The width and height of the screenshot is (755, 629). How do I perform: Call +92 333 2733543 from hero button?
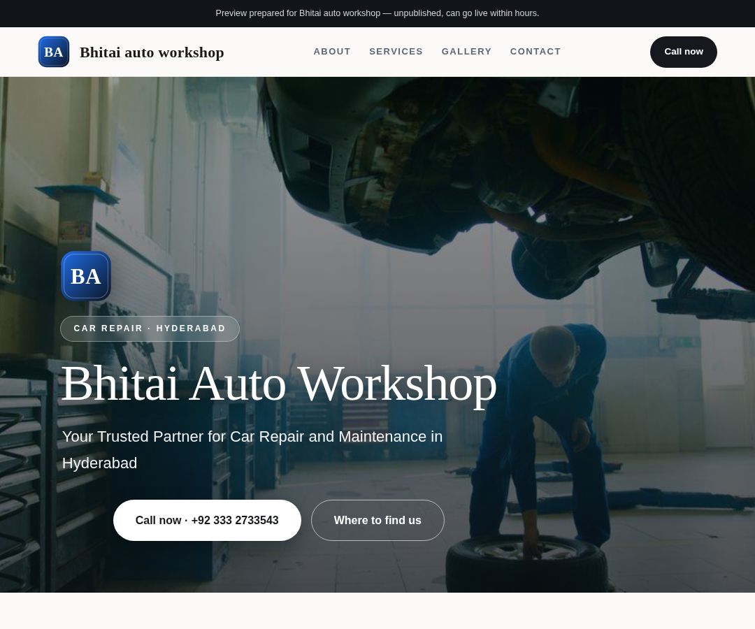tap(207, 520)
